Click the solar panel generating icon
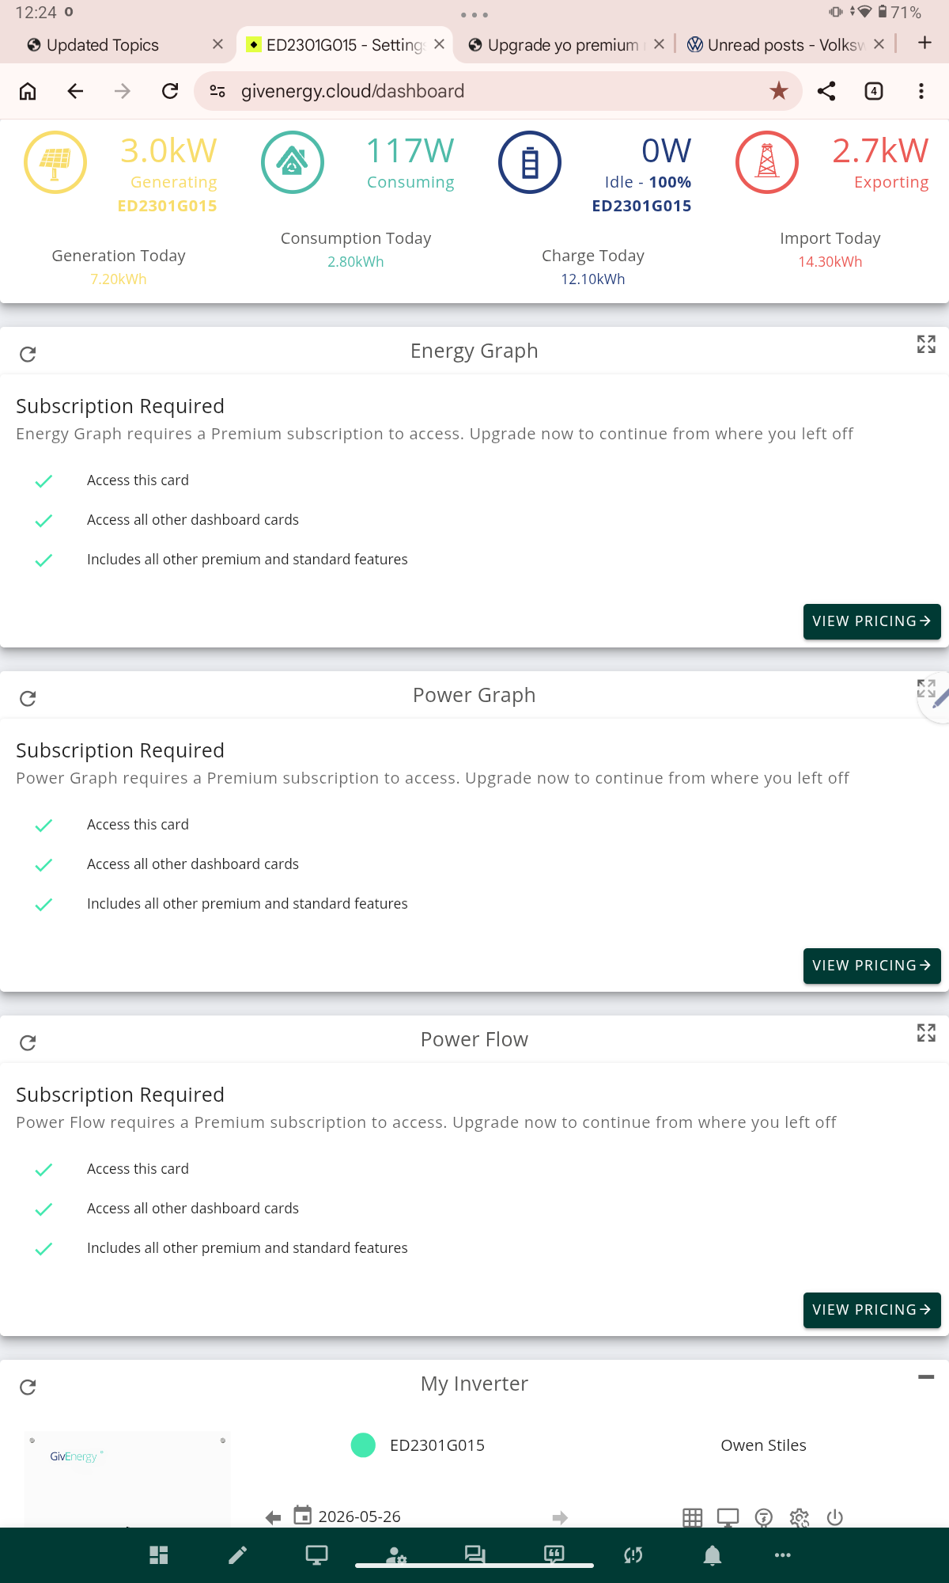Viewport: 949px width, 1583px height. (55, 162)
